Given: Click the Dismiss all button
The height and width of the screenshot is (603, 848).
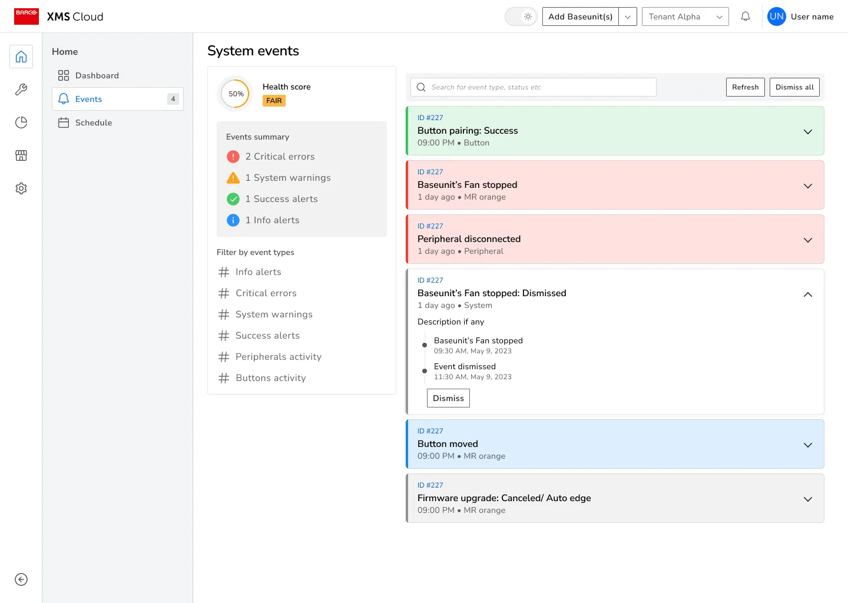Looking at the screenshot, I should click(794, 87).
